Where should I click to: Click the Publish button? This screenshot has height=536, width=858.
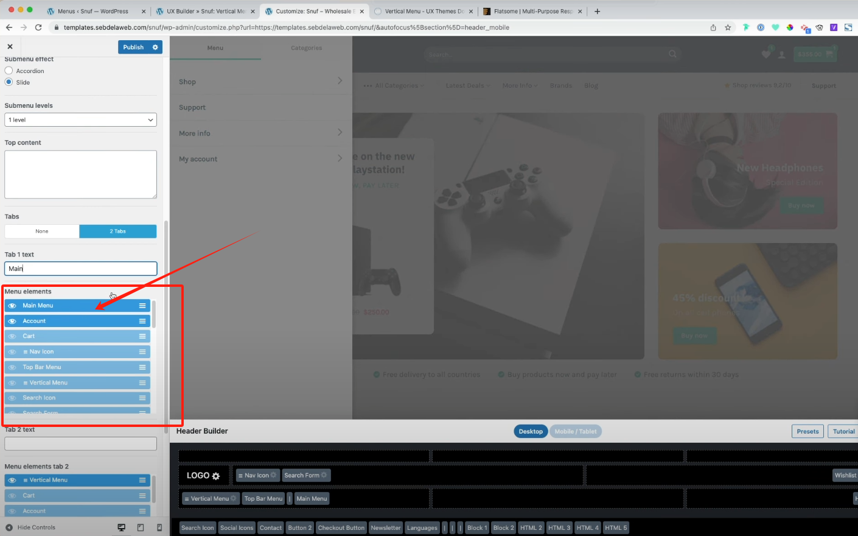coord(133,48)
